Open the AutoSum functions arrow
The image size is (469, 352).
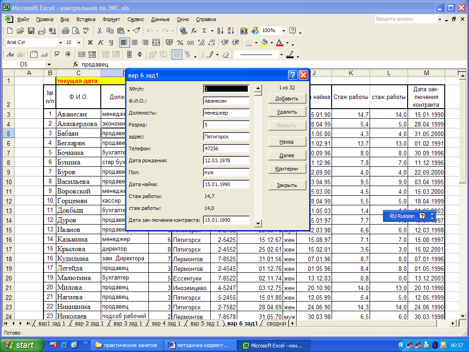point(212,31)
